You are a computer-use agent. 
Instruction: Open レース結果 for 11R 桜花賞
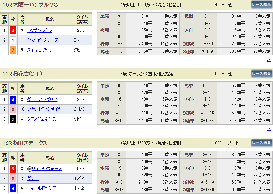(261, 73)
